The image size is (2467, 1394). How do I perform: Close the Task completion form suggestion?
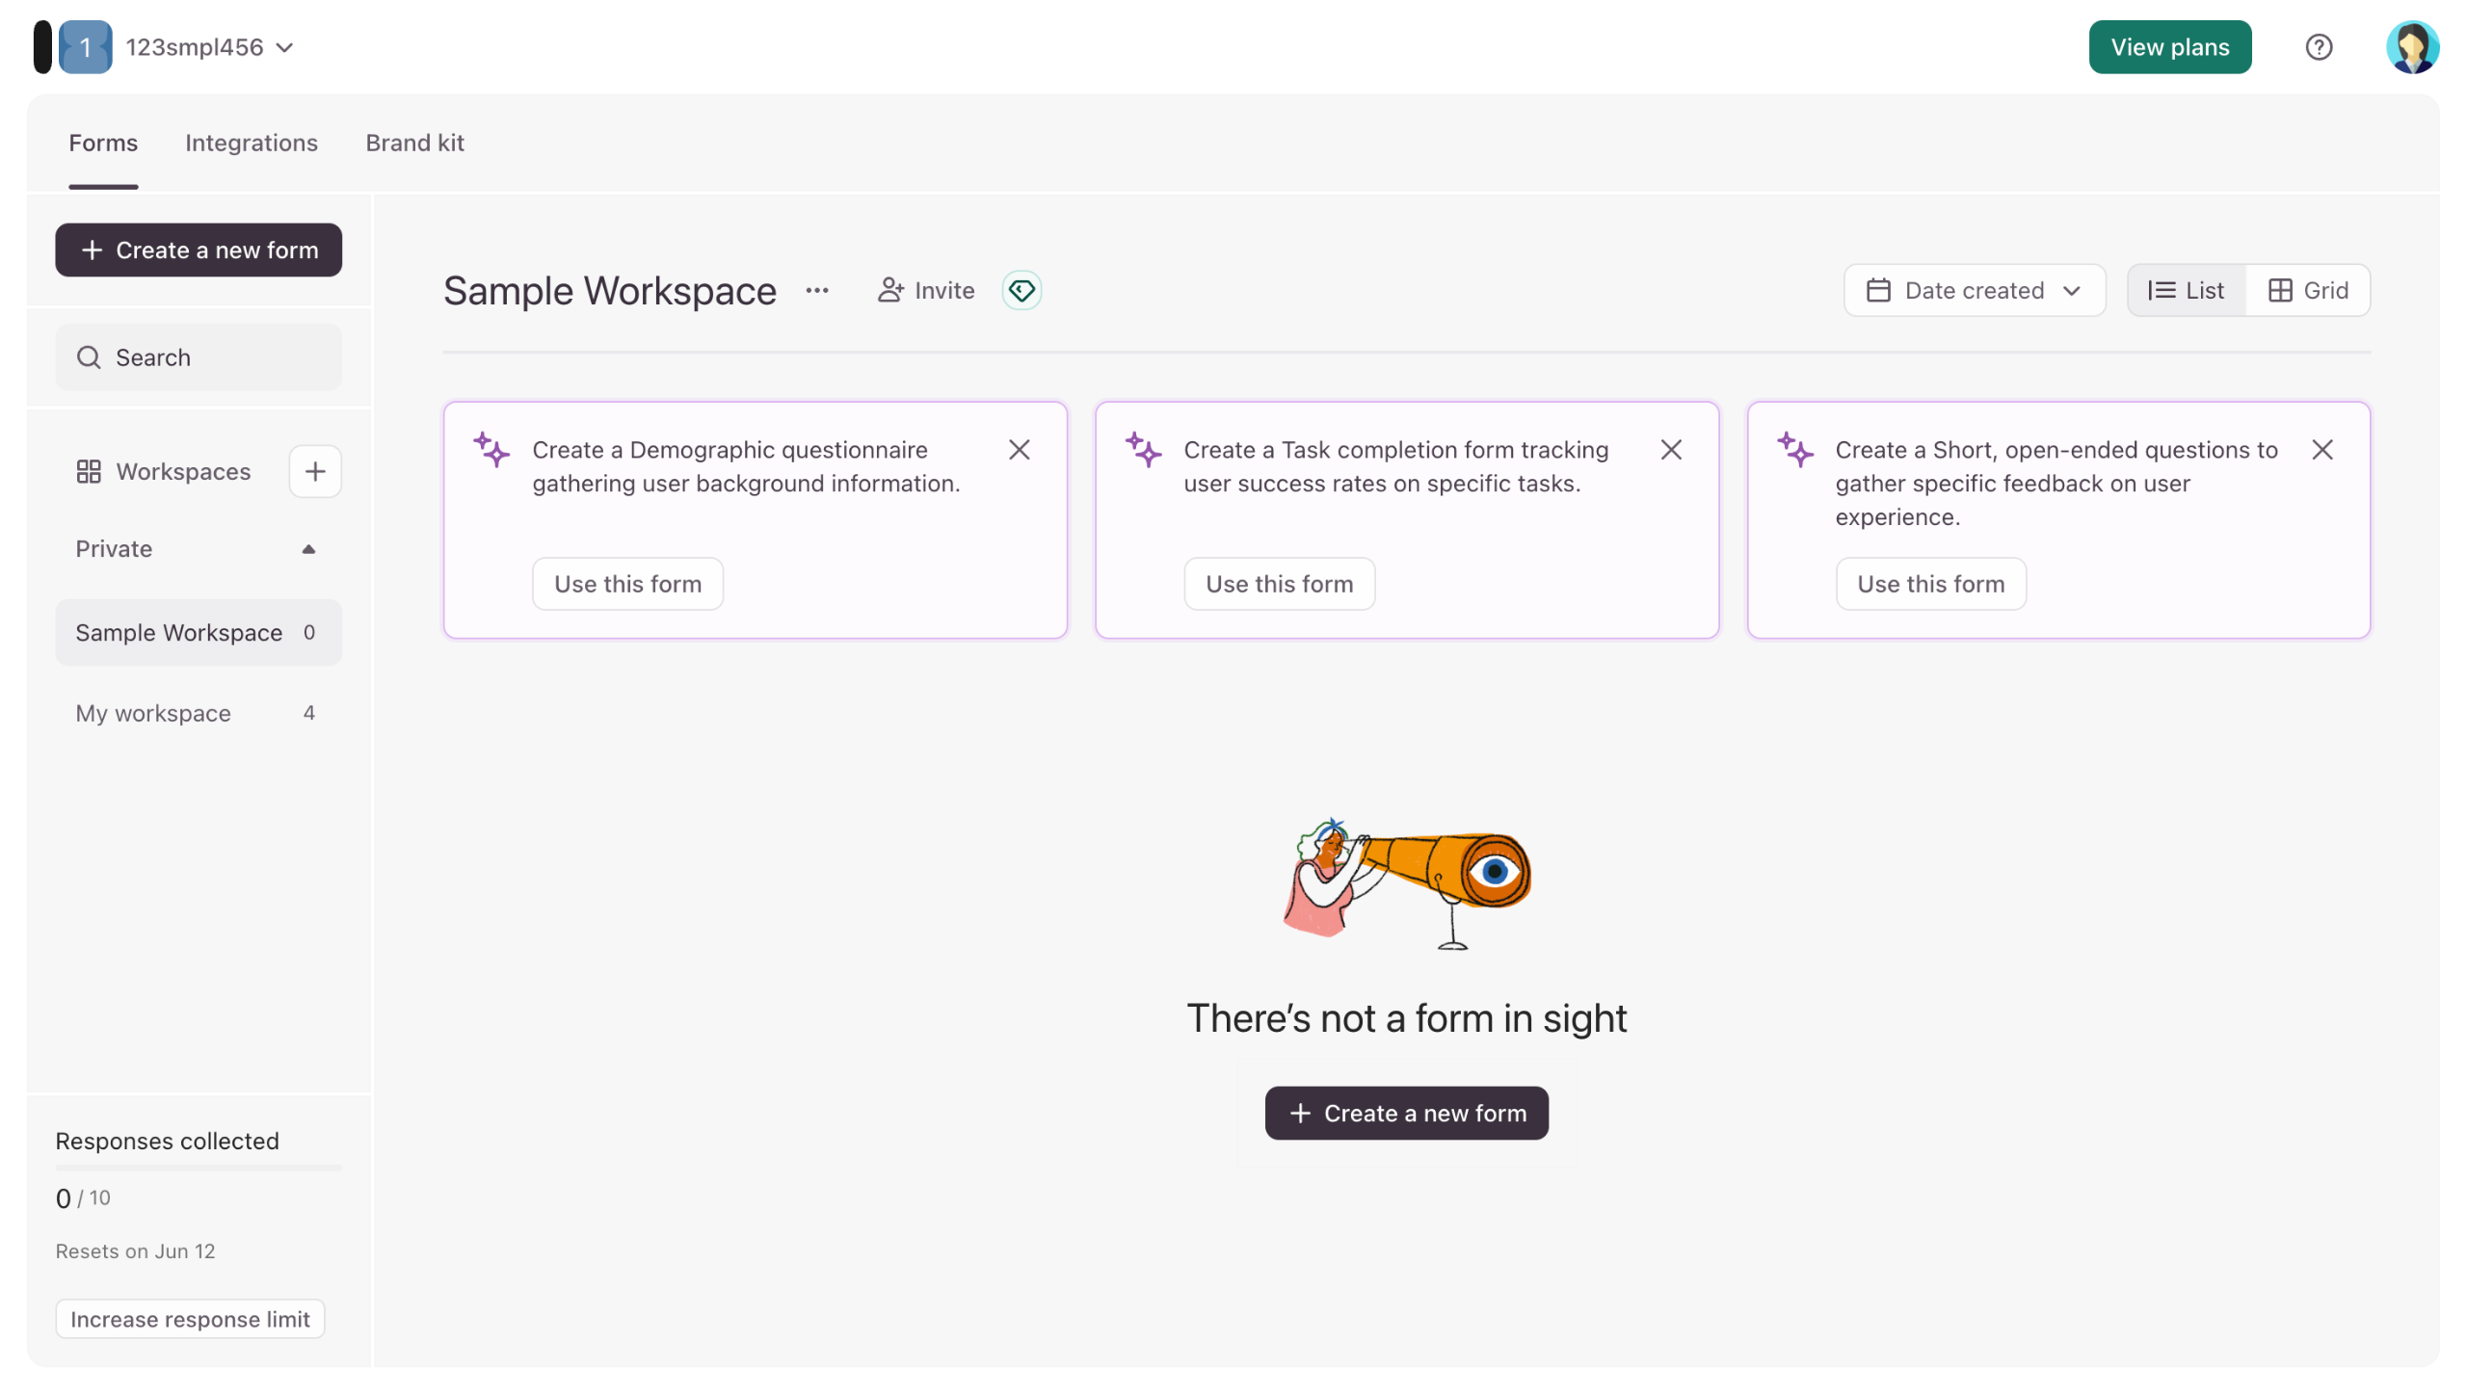(x=1670, y=450)
